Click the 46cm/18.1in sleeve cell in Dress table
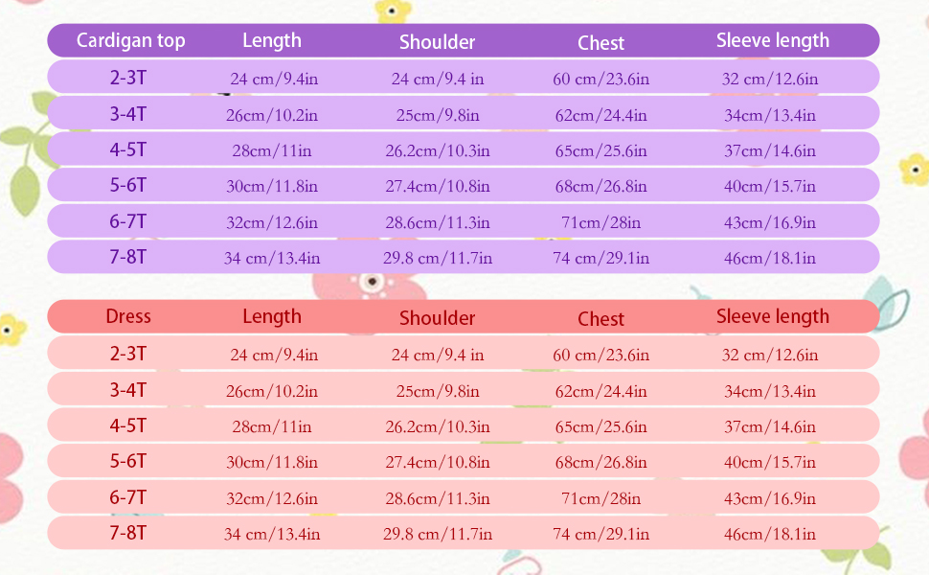 [x=769, y=534]
